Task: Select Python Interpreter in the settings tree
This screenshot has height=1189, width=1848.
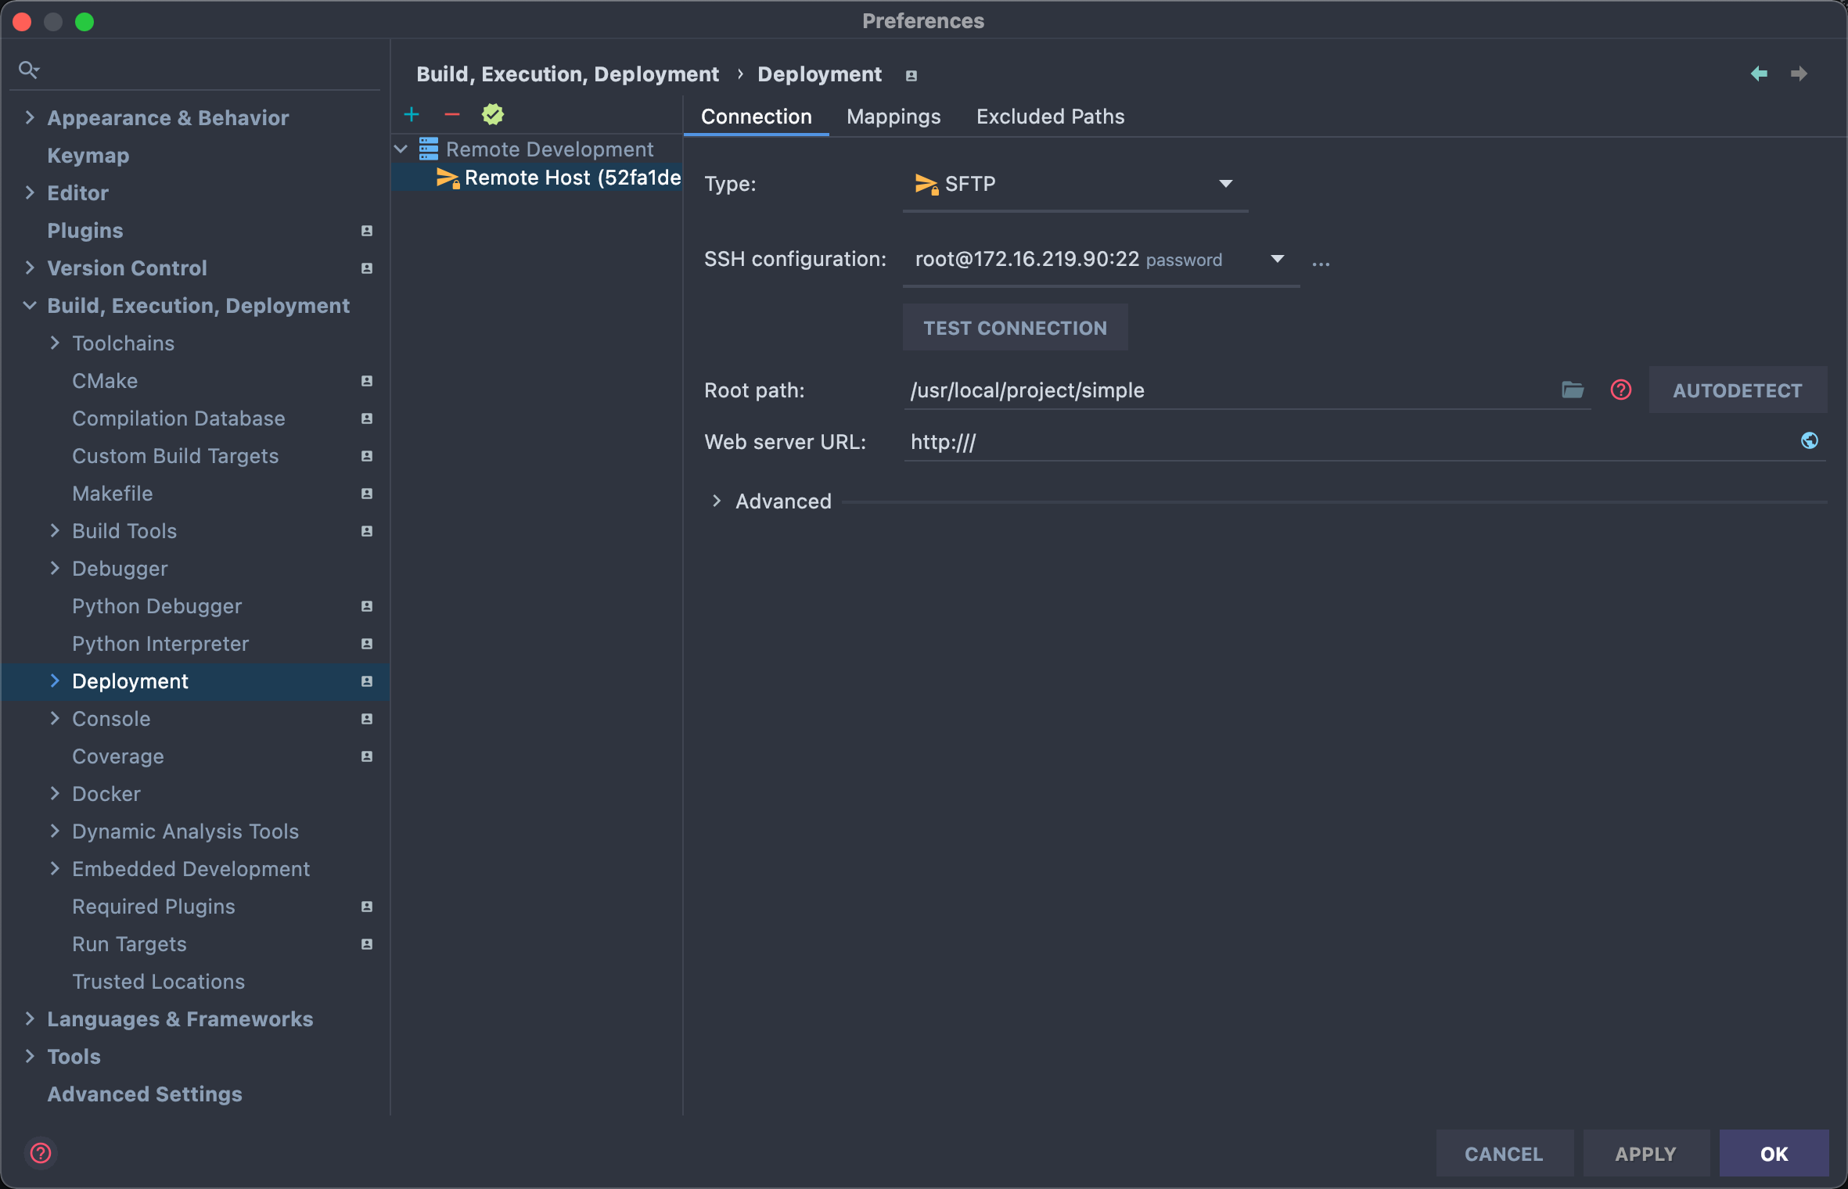Action: click(160, 644)
